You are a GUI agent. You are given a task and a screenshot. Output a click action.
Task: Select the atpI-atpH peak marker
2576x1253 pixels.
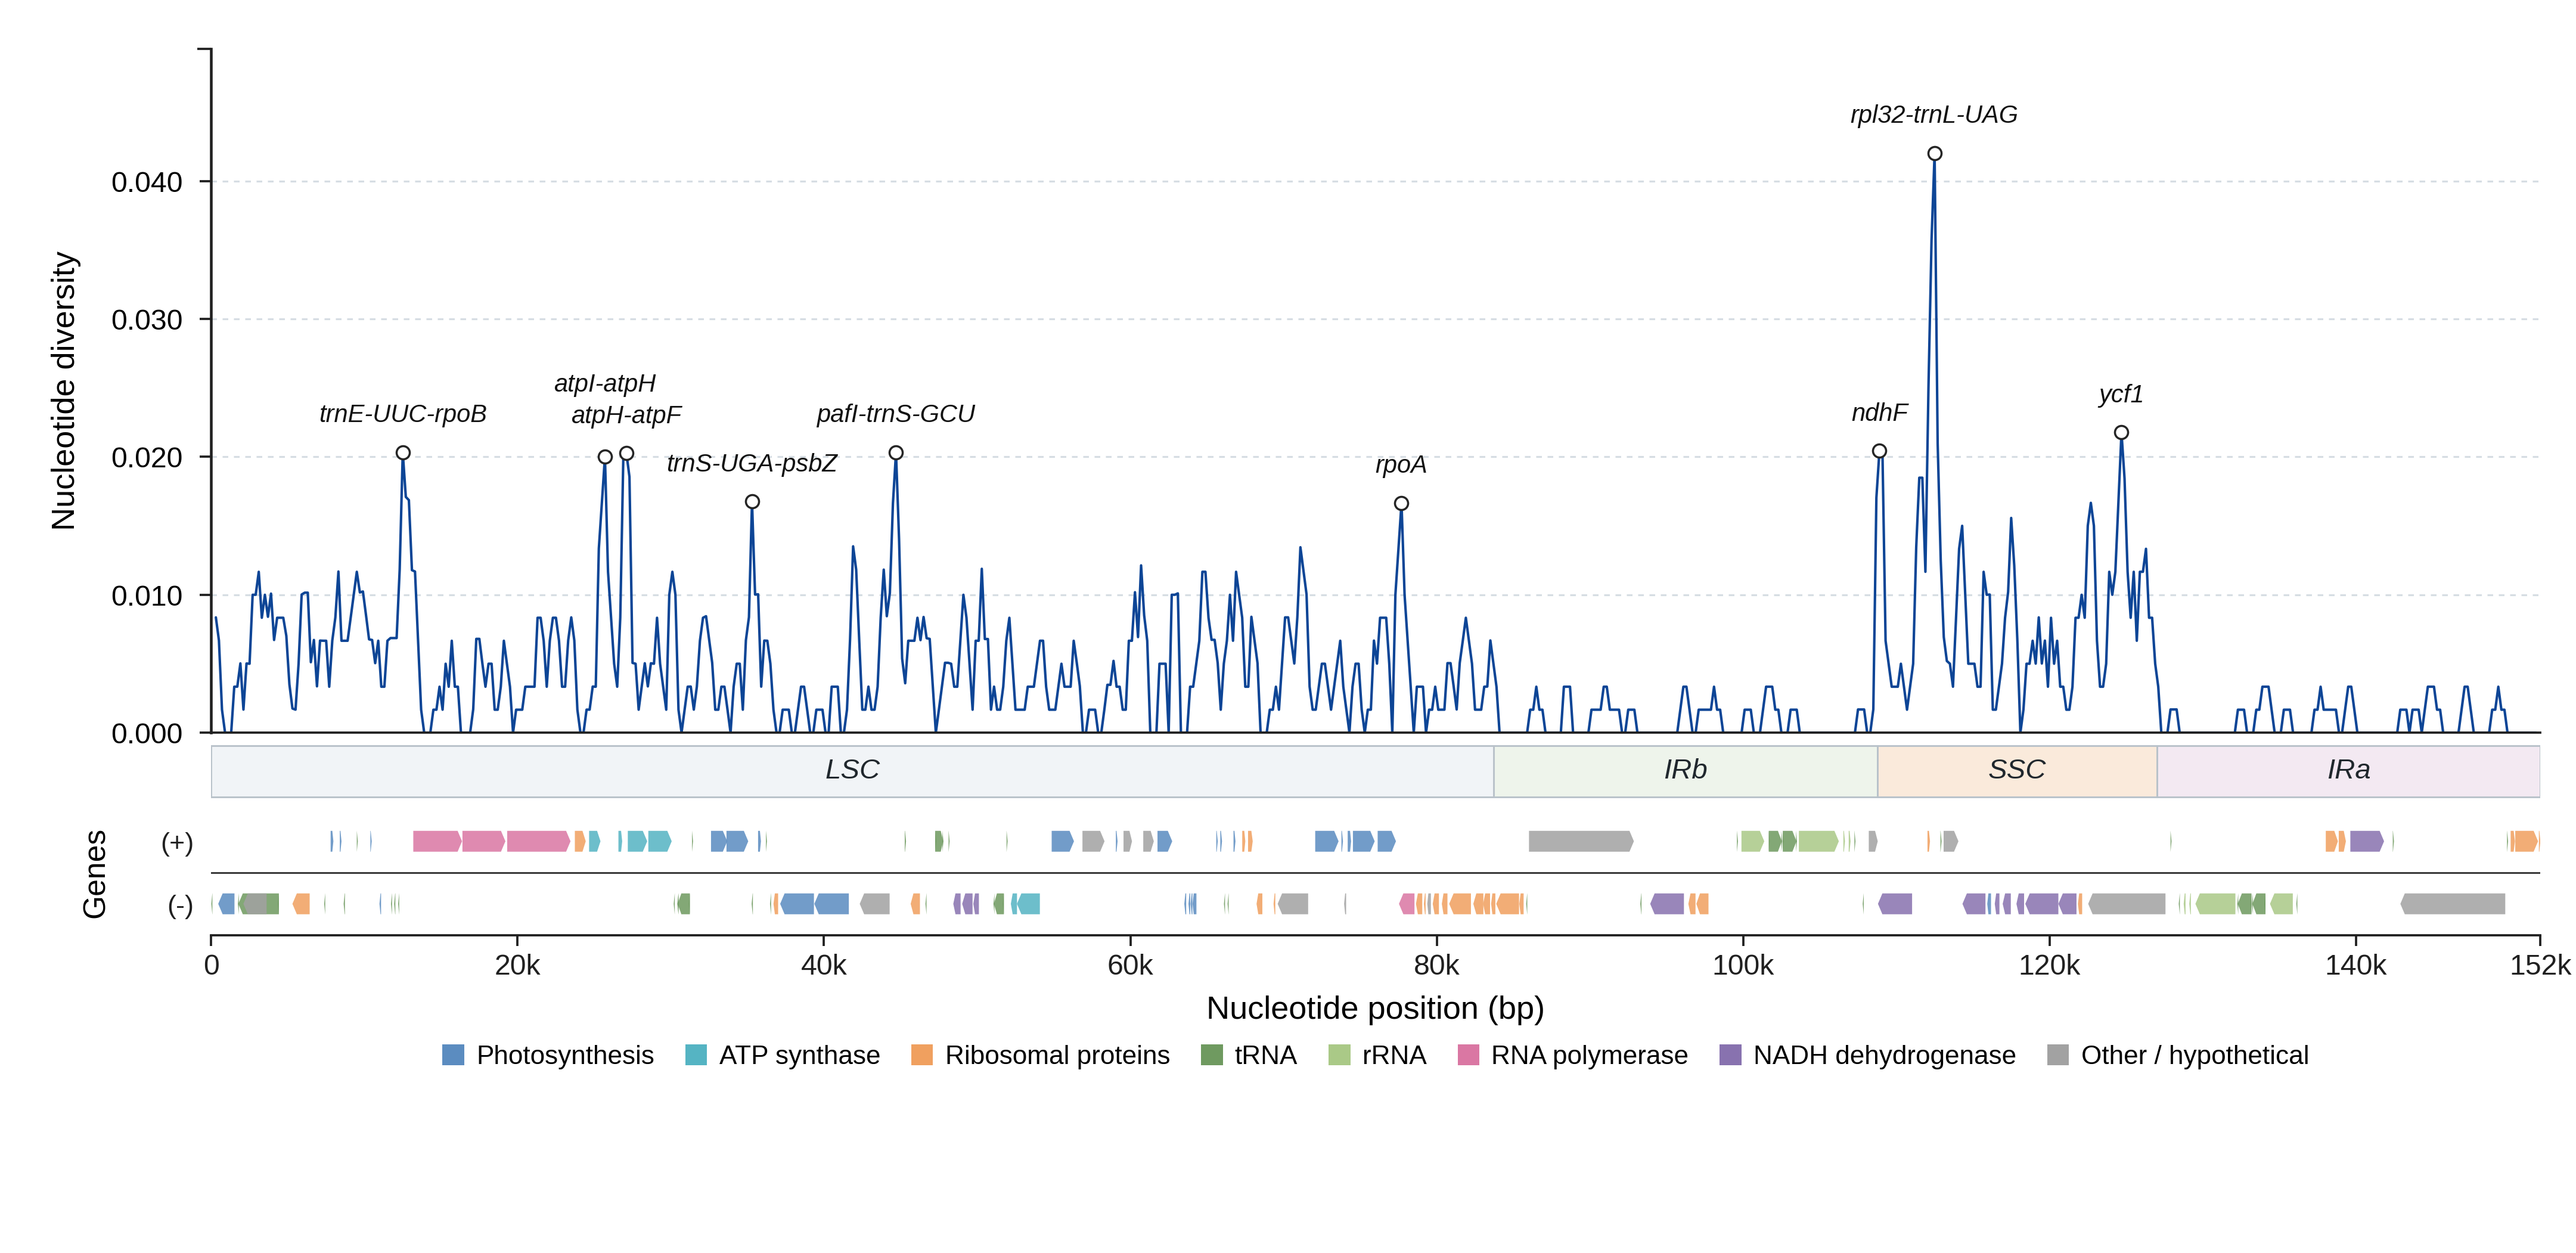coord(605,457)
